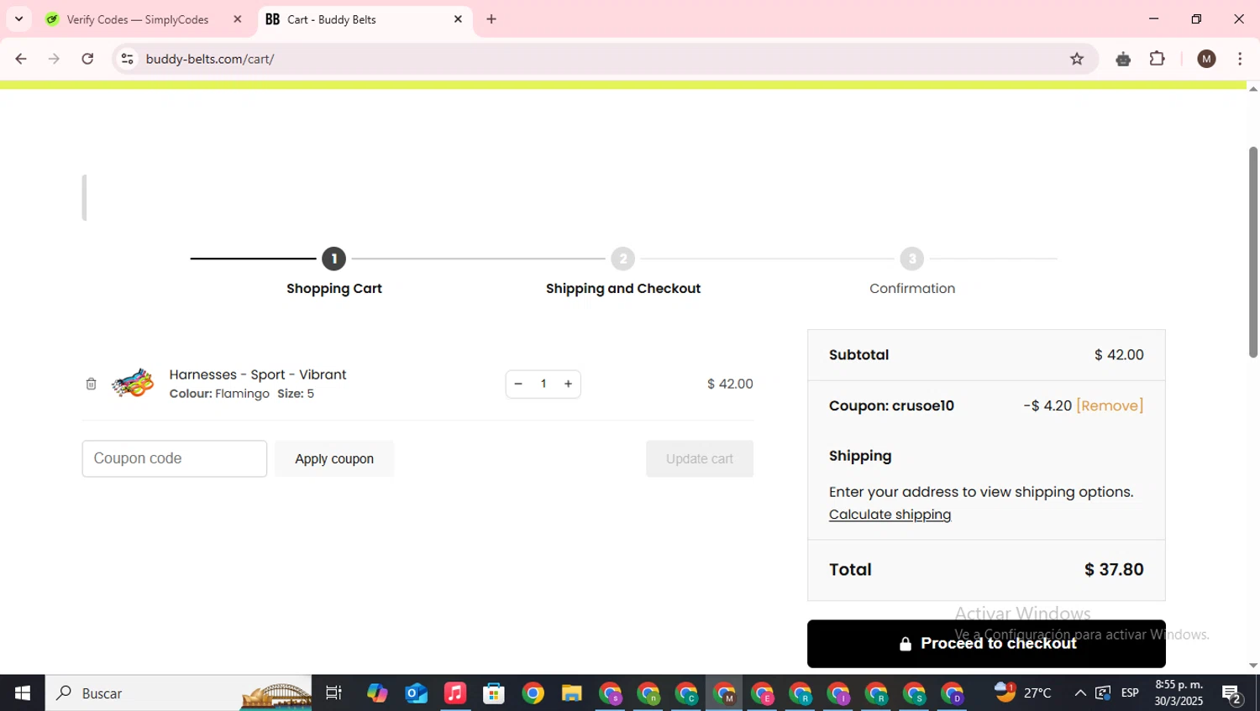Viewport: 1260px width, 711px height.
Task: Open the Harnesses - Sport - Vibrant product link
Action: 258,374
